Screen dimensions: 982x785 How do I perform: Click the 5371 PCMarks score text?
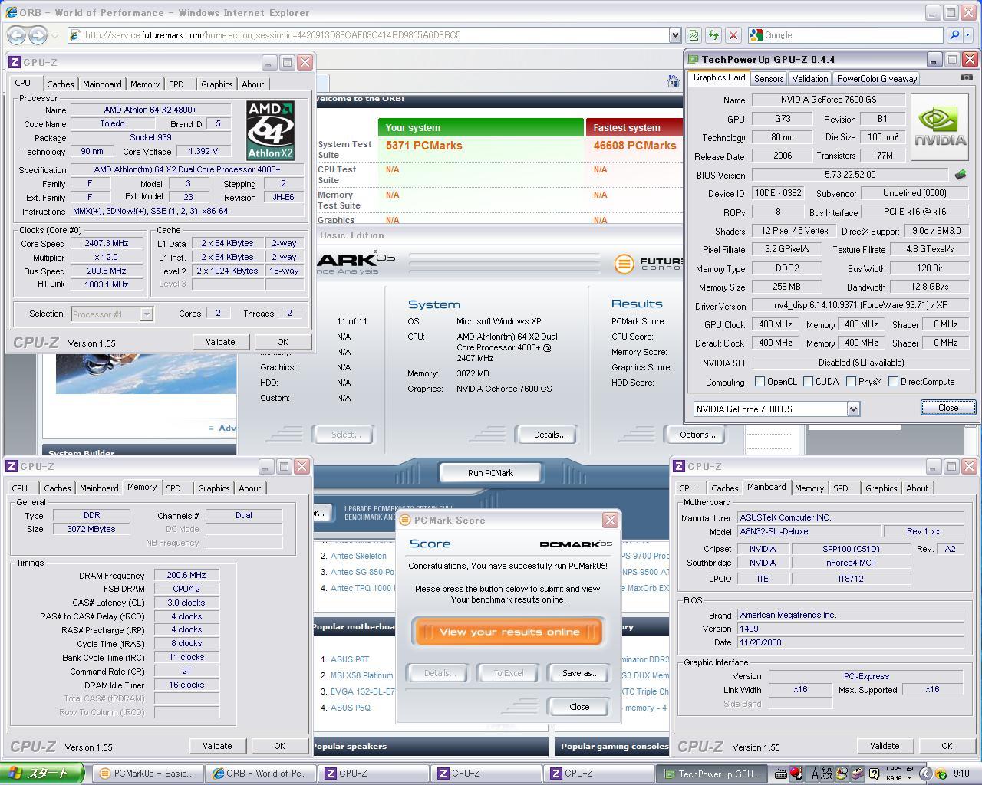423,146
